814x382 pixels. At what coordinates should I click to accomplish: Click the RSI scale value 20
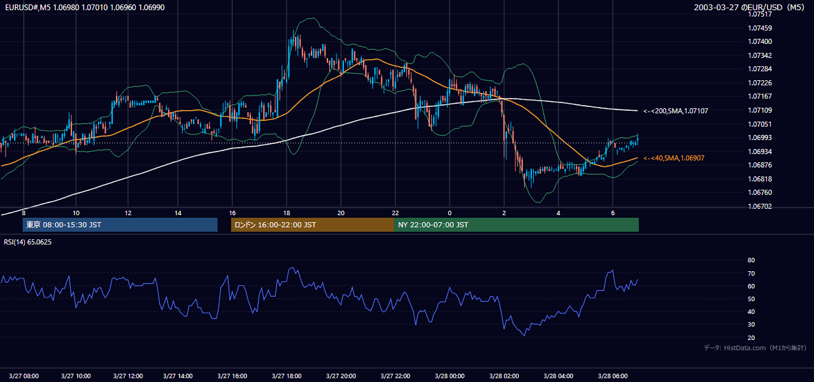point(751,337)
